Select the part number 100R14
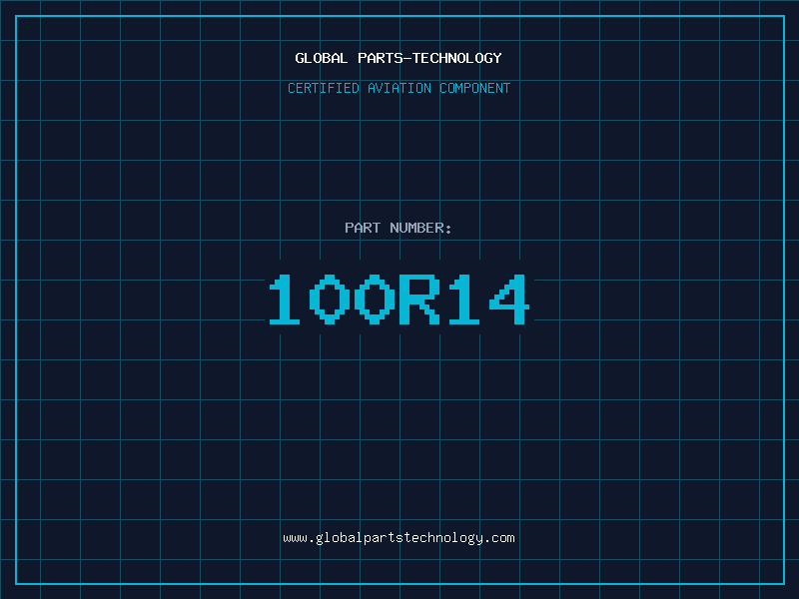Screen dimensions: 799x599 click(399, 299)
